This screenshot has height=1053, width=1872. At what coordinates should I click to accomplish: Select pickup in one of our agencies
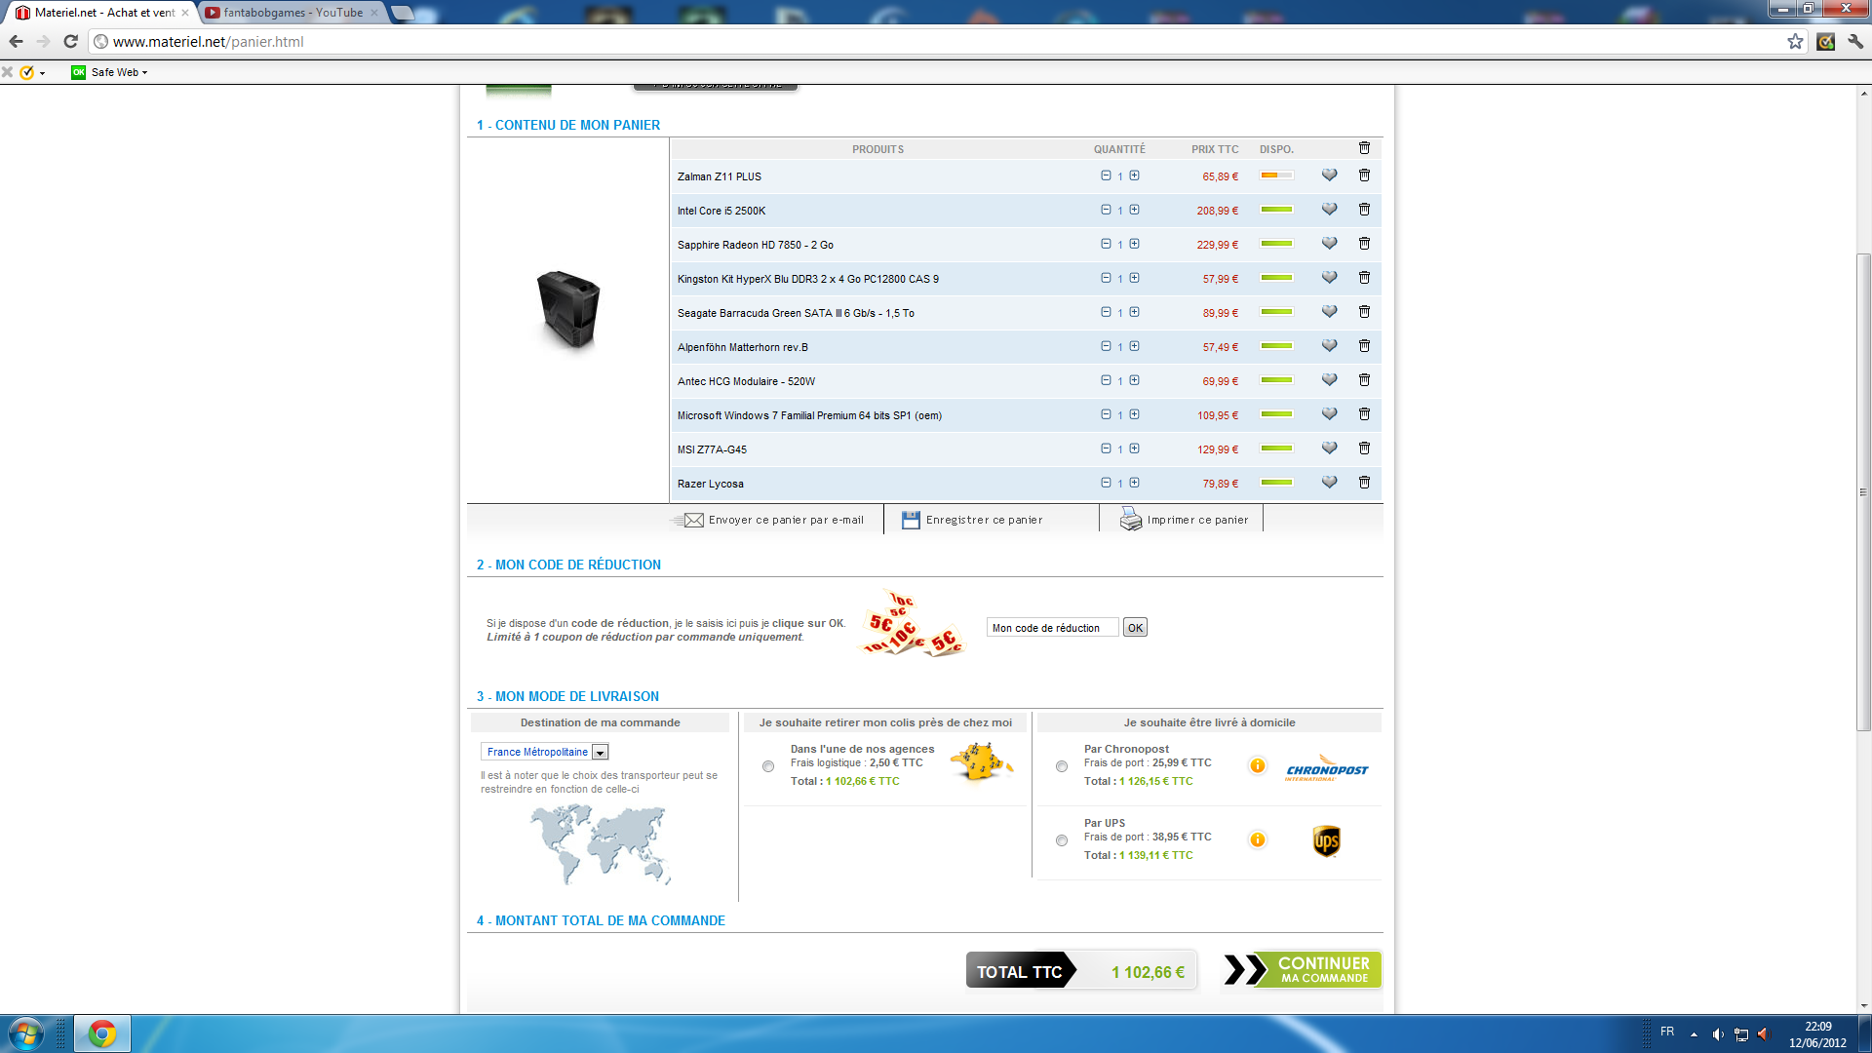[x=768, y=766]
